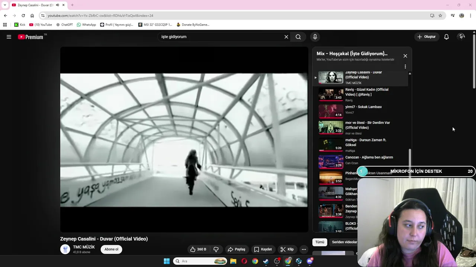Open the Kick bookmark

pyautogui.click(x=20, y=25)
